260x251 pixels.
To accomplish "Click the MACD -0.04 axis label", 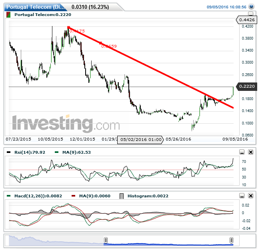I will pyautogui.click(x=246, y=229).
